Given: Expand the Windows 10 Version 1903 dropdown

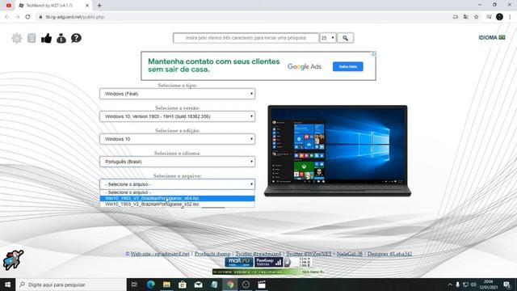Looking at the screenshot, I should 178,116.
